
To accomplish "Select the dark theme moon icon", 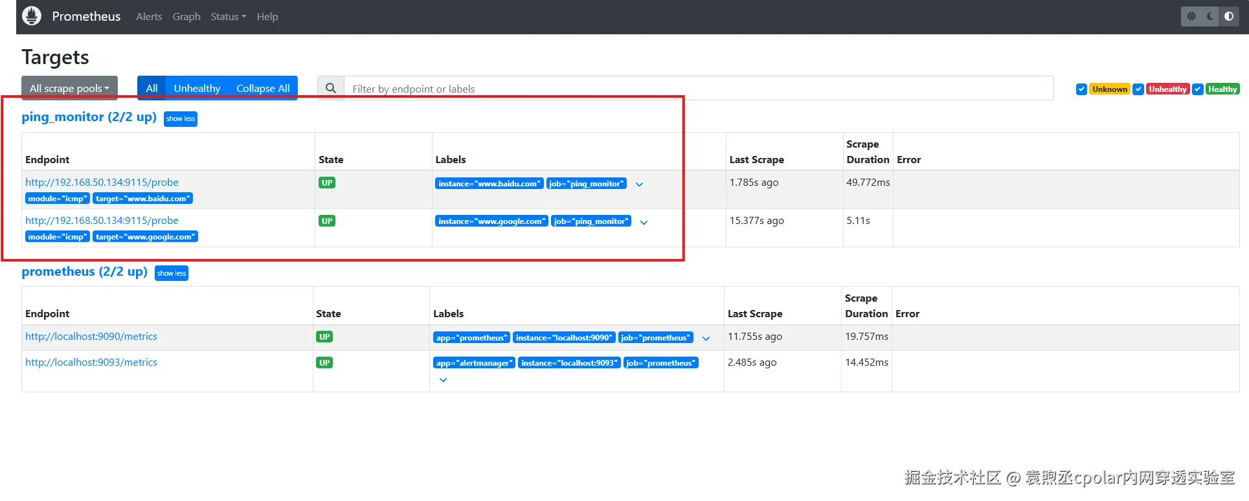I will tap(1210, 16).
